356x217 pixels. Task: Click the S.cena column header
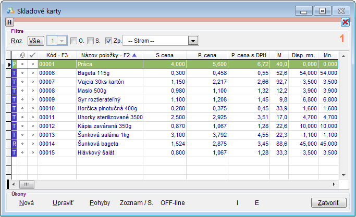165,55
